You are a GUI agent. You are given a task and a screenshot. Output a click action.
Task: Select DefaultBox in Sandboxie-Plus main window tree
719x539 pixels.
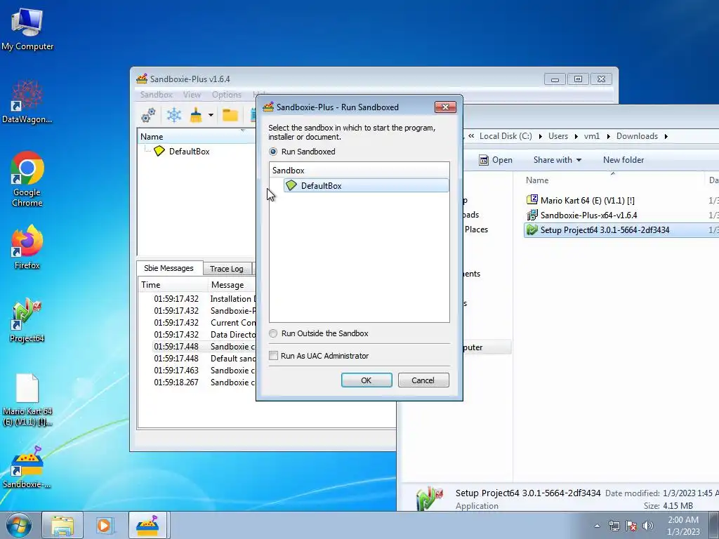(189, 152)
